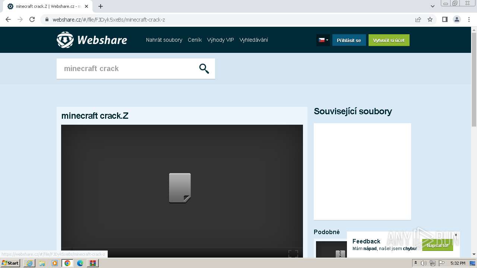Launch Microsoft Edge from the taskbar
Image resolution: width=477 pixels, height=268 pixels.
coord(80,263)
